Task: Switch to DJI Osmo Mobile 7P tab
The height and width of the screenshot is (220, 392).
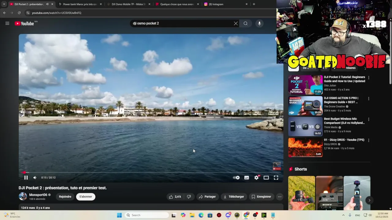Action: [x=128, y=4]
